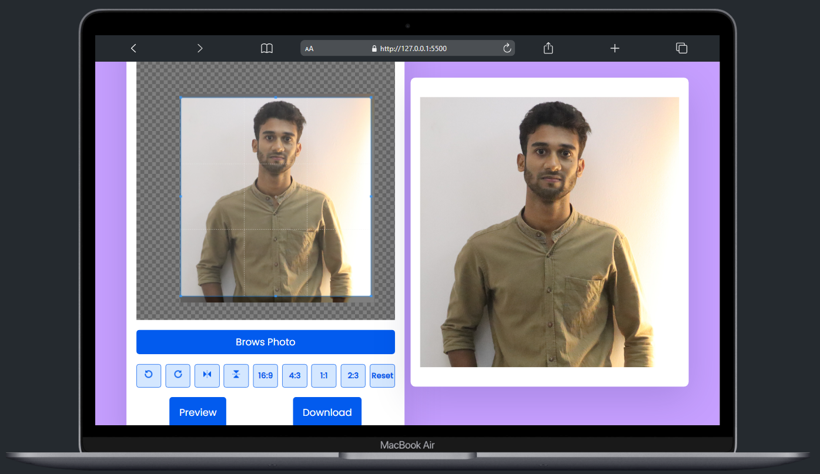Click the address bar showing 127.0.0.1:5500
This screenshot has width=820, height=474.
pyautogui.click(x=407, y=48)
